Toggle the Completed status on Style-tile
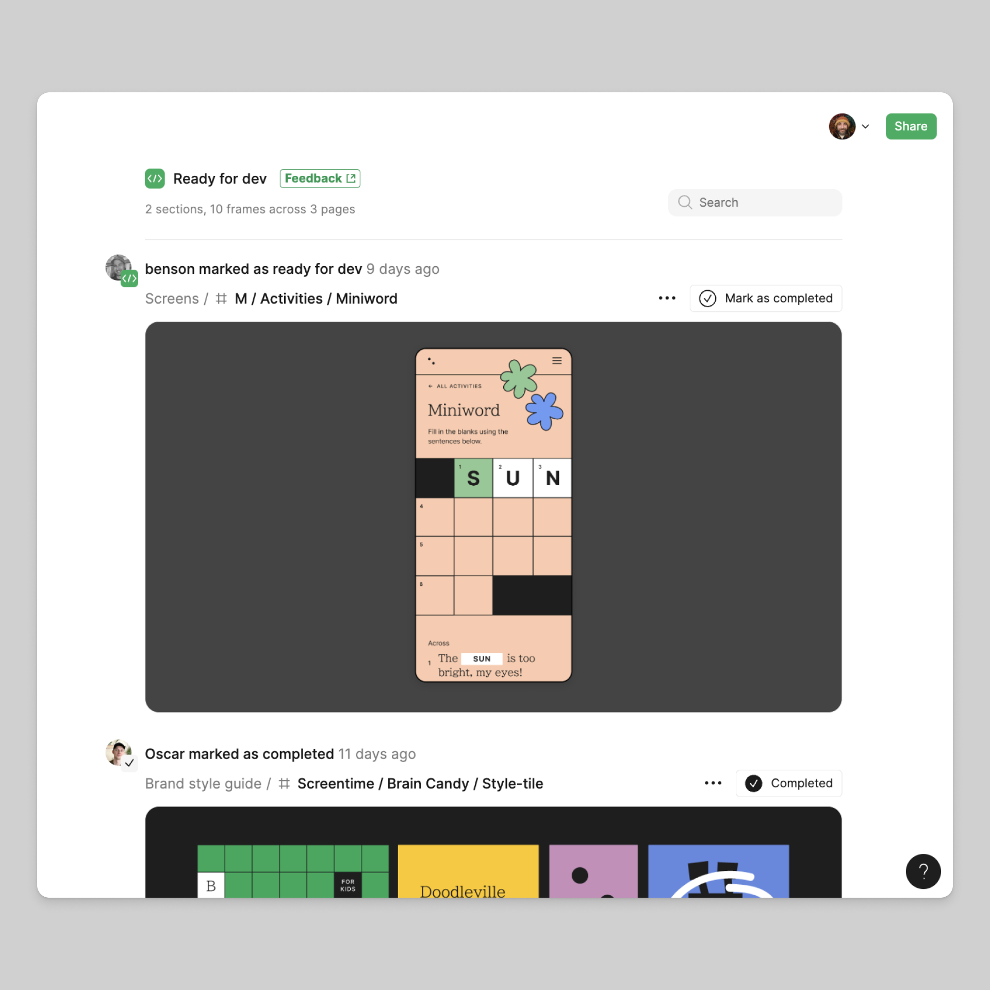Viewport: 990px width, 990px height. (788, 782)
